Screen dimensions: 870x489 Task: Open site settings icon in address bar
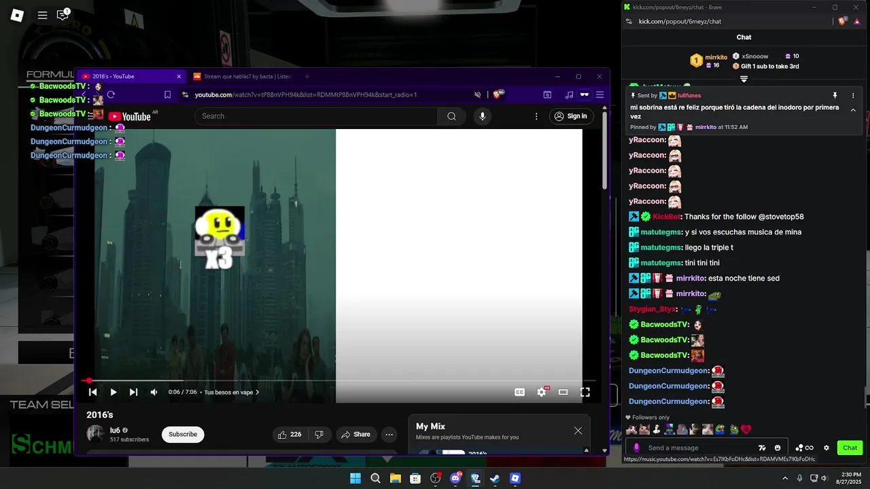[185, 94]
